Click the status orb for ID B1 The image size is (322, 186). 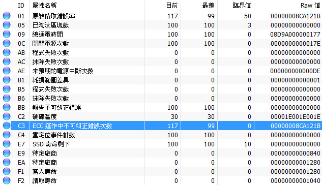pyautogui.click(x=7, y=80)
